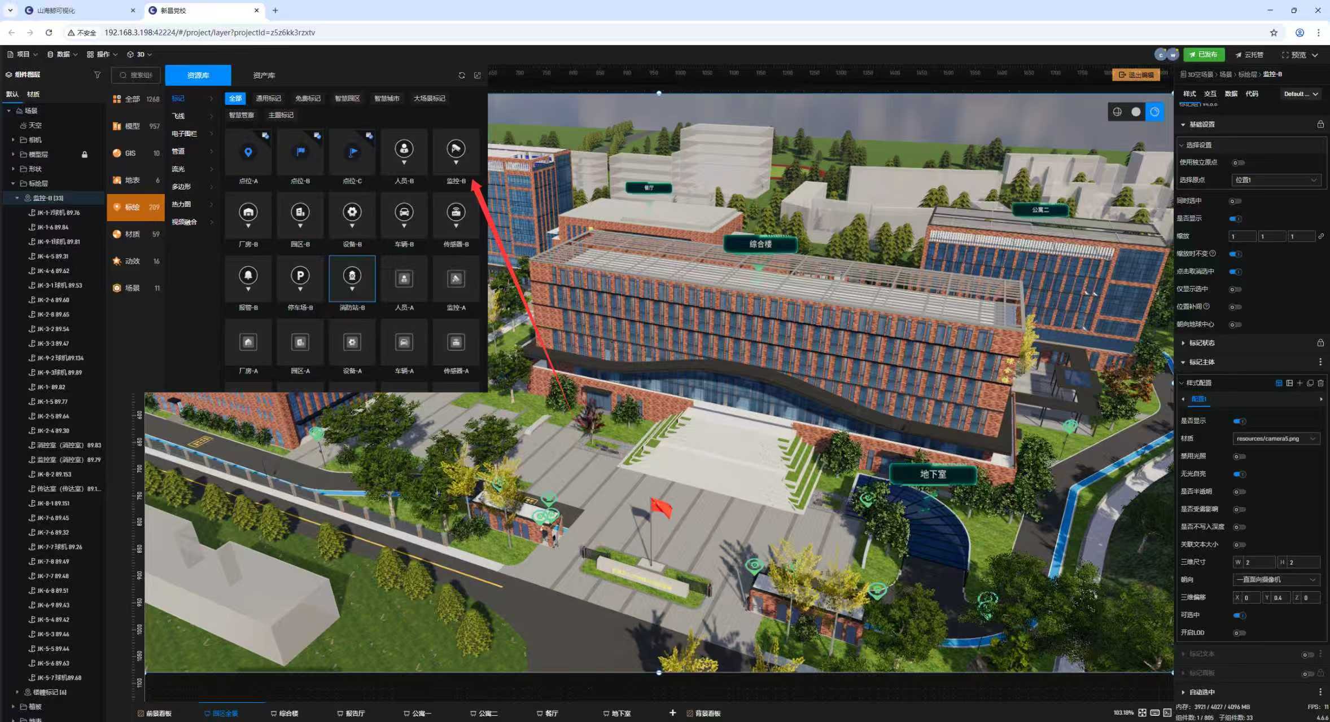
Task: Click the 退出编辑 button
Action: pyautogui.click(x=1136, y=74)
